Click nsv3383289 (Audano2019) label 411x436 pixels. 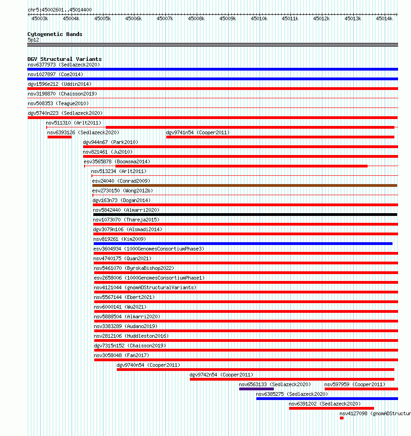tap(126, 327)
